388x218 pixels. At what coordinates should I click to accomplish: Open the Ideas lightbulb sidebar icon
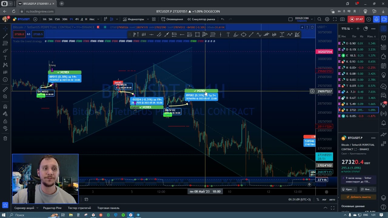click(383, 75)
